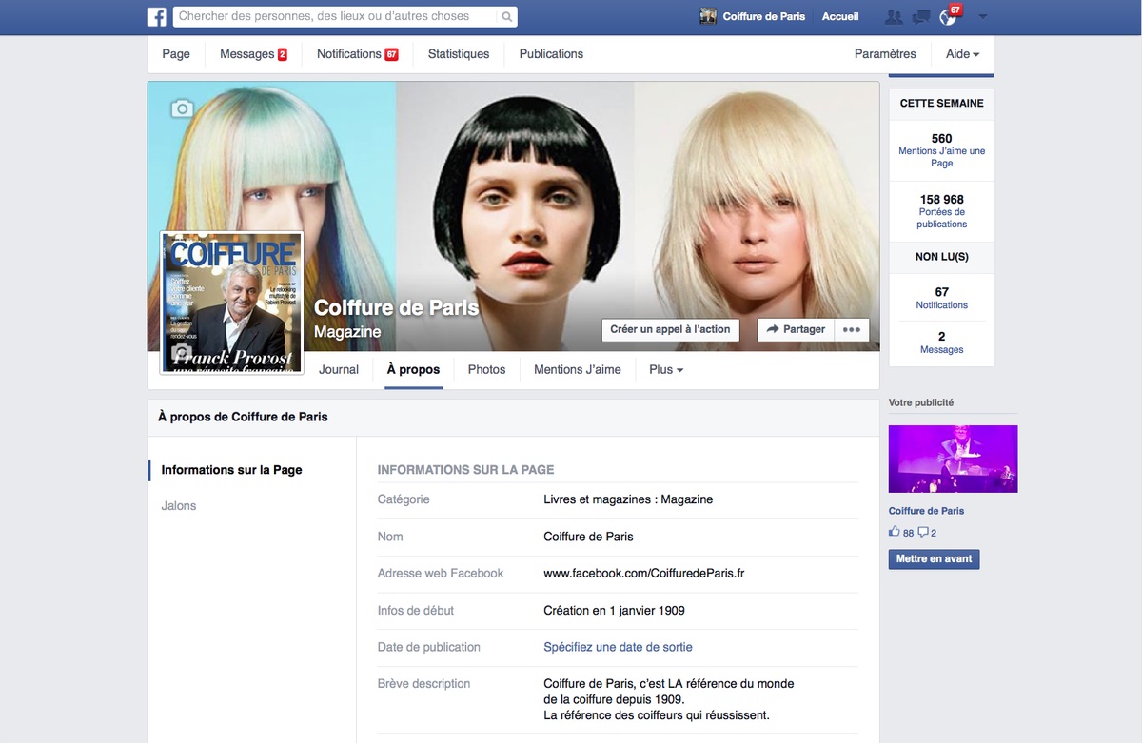Click the Livres et magazines : Magazine category value
Image resolution: width=1142 pixels, height=743 pixels.
click(628, 499)
